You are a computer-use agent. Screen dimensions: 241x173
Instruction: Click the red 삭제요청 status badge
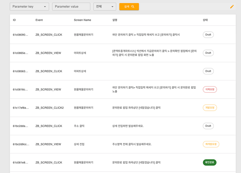pos(210,89)
